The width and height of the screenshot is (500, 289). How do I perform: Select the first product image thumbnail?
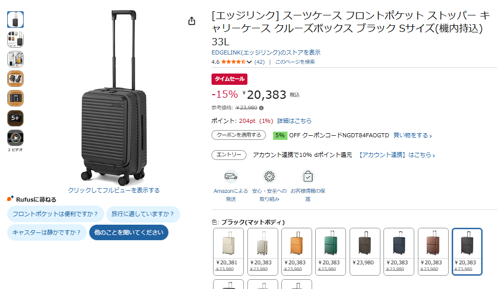click(x=15, y=20)
